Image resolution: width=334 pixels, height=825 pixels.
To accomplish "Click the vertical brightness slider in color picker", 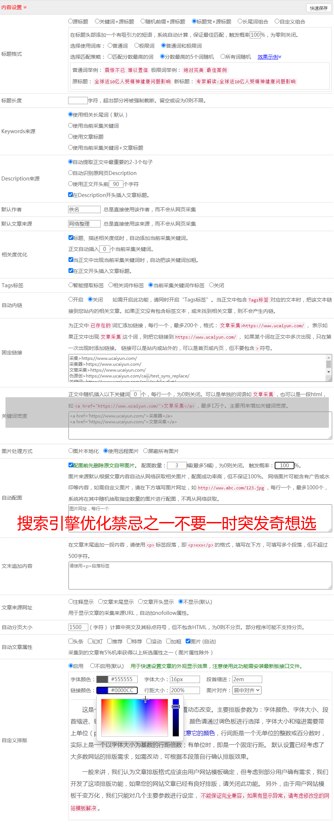I will click(176, 718).
